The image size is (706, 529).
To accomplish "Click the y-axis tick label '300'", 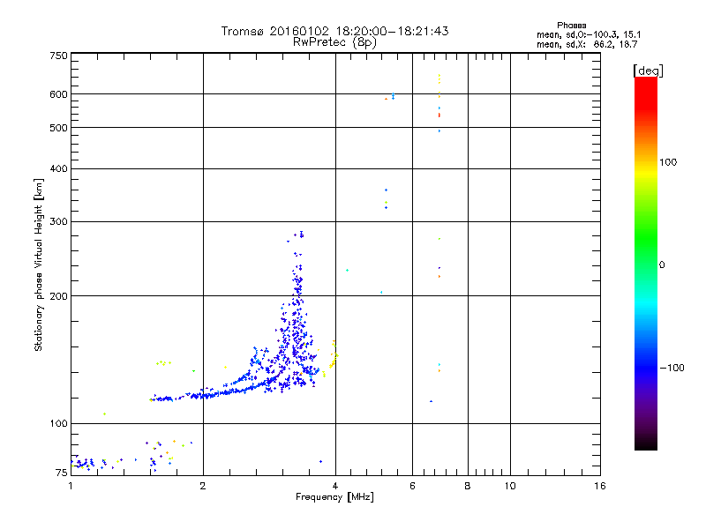I will (58, 222).
